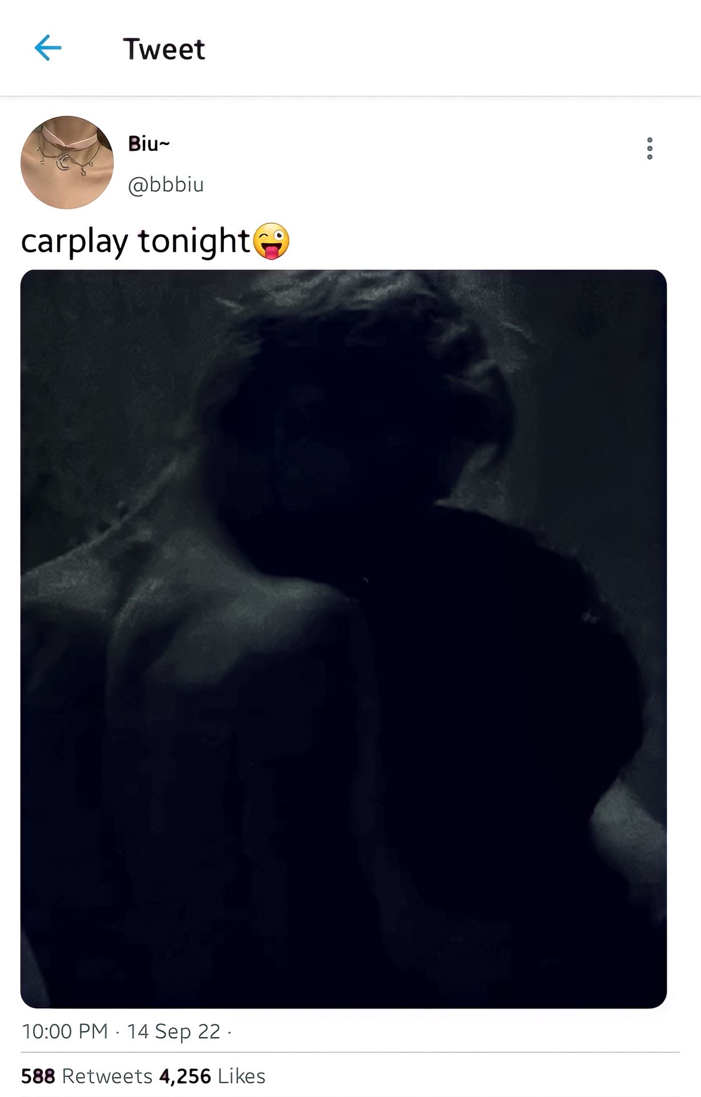Tap the 14 Sep 22 date
701x1097 pixels.
pyautogui.click(x=174, y=1031)
